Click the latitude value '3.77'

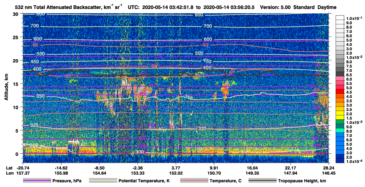click(x=176, y=168)
